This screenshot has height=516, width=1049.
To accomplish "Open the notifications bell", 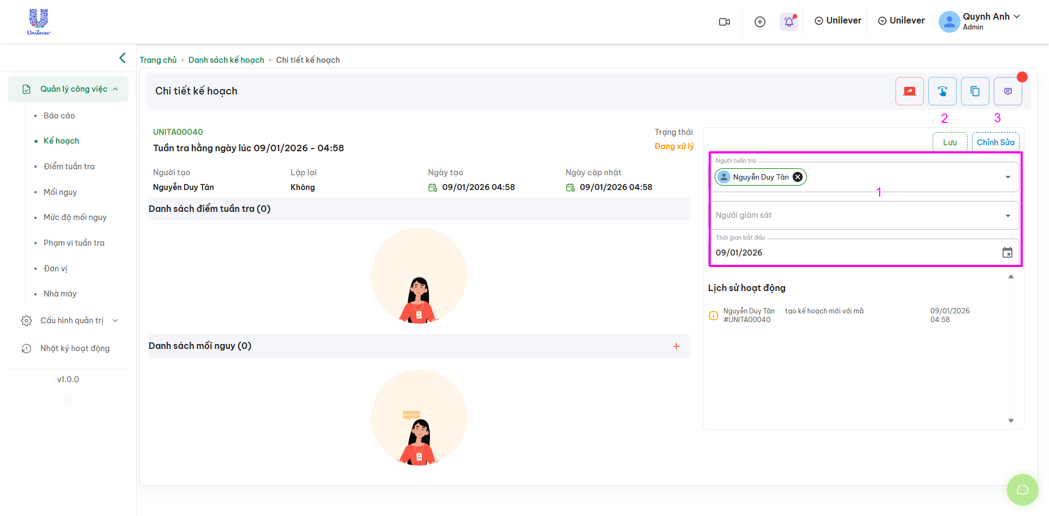I will tap(788, 22).
